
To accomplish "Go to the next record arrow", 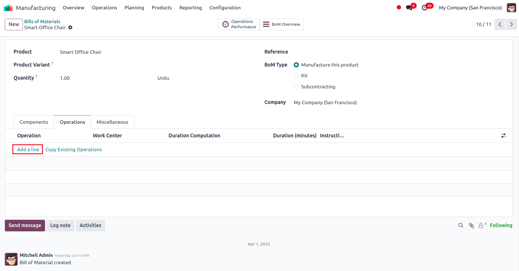I will click(511, 24).
